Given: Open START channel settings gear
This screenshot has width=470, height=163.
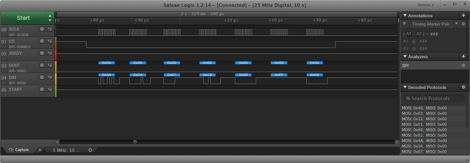Looking at the screenshot, I should click(x=42, y=89).
